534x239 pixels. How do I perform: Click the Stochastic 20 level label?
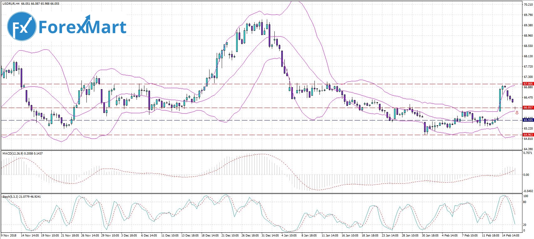pos(525,225)
